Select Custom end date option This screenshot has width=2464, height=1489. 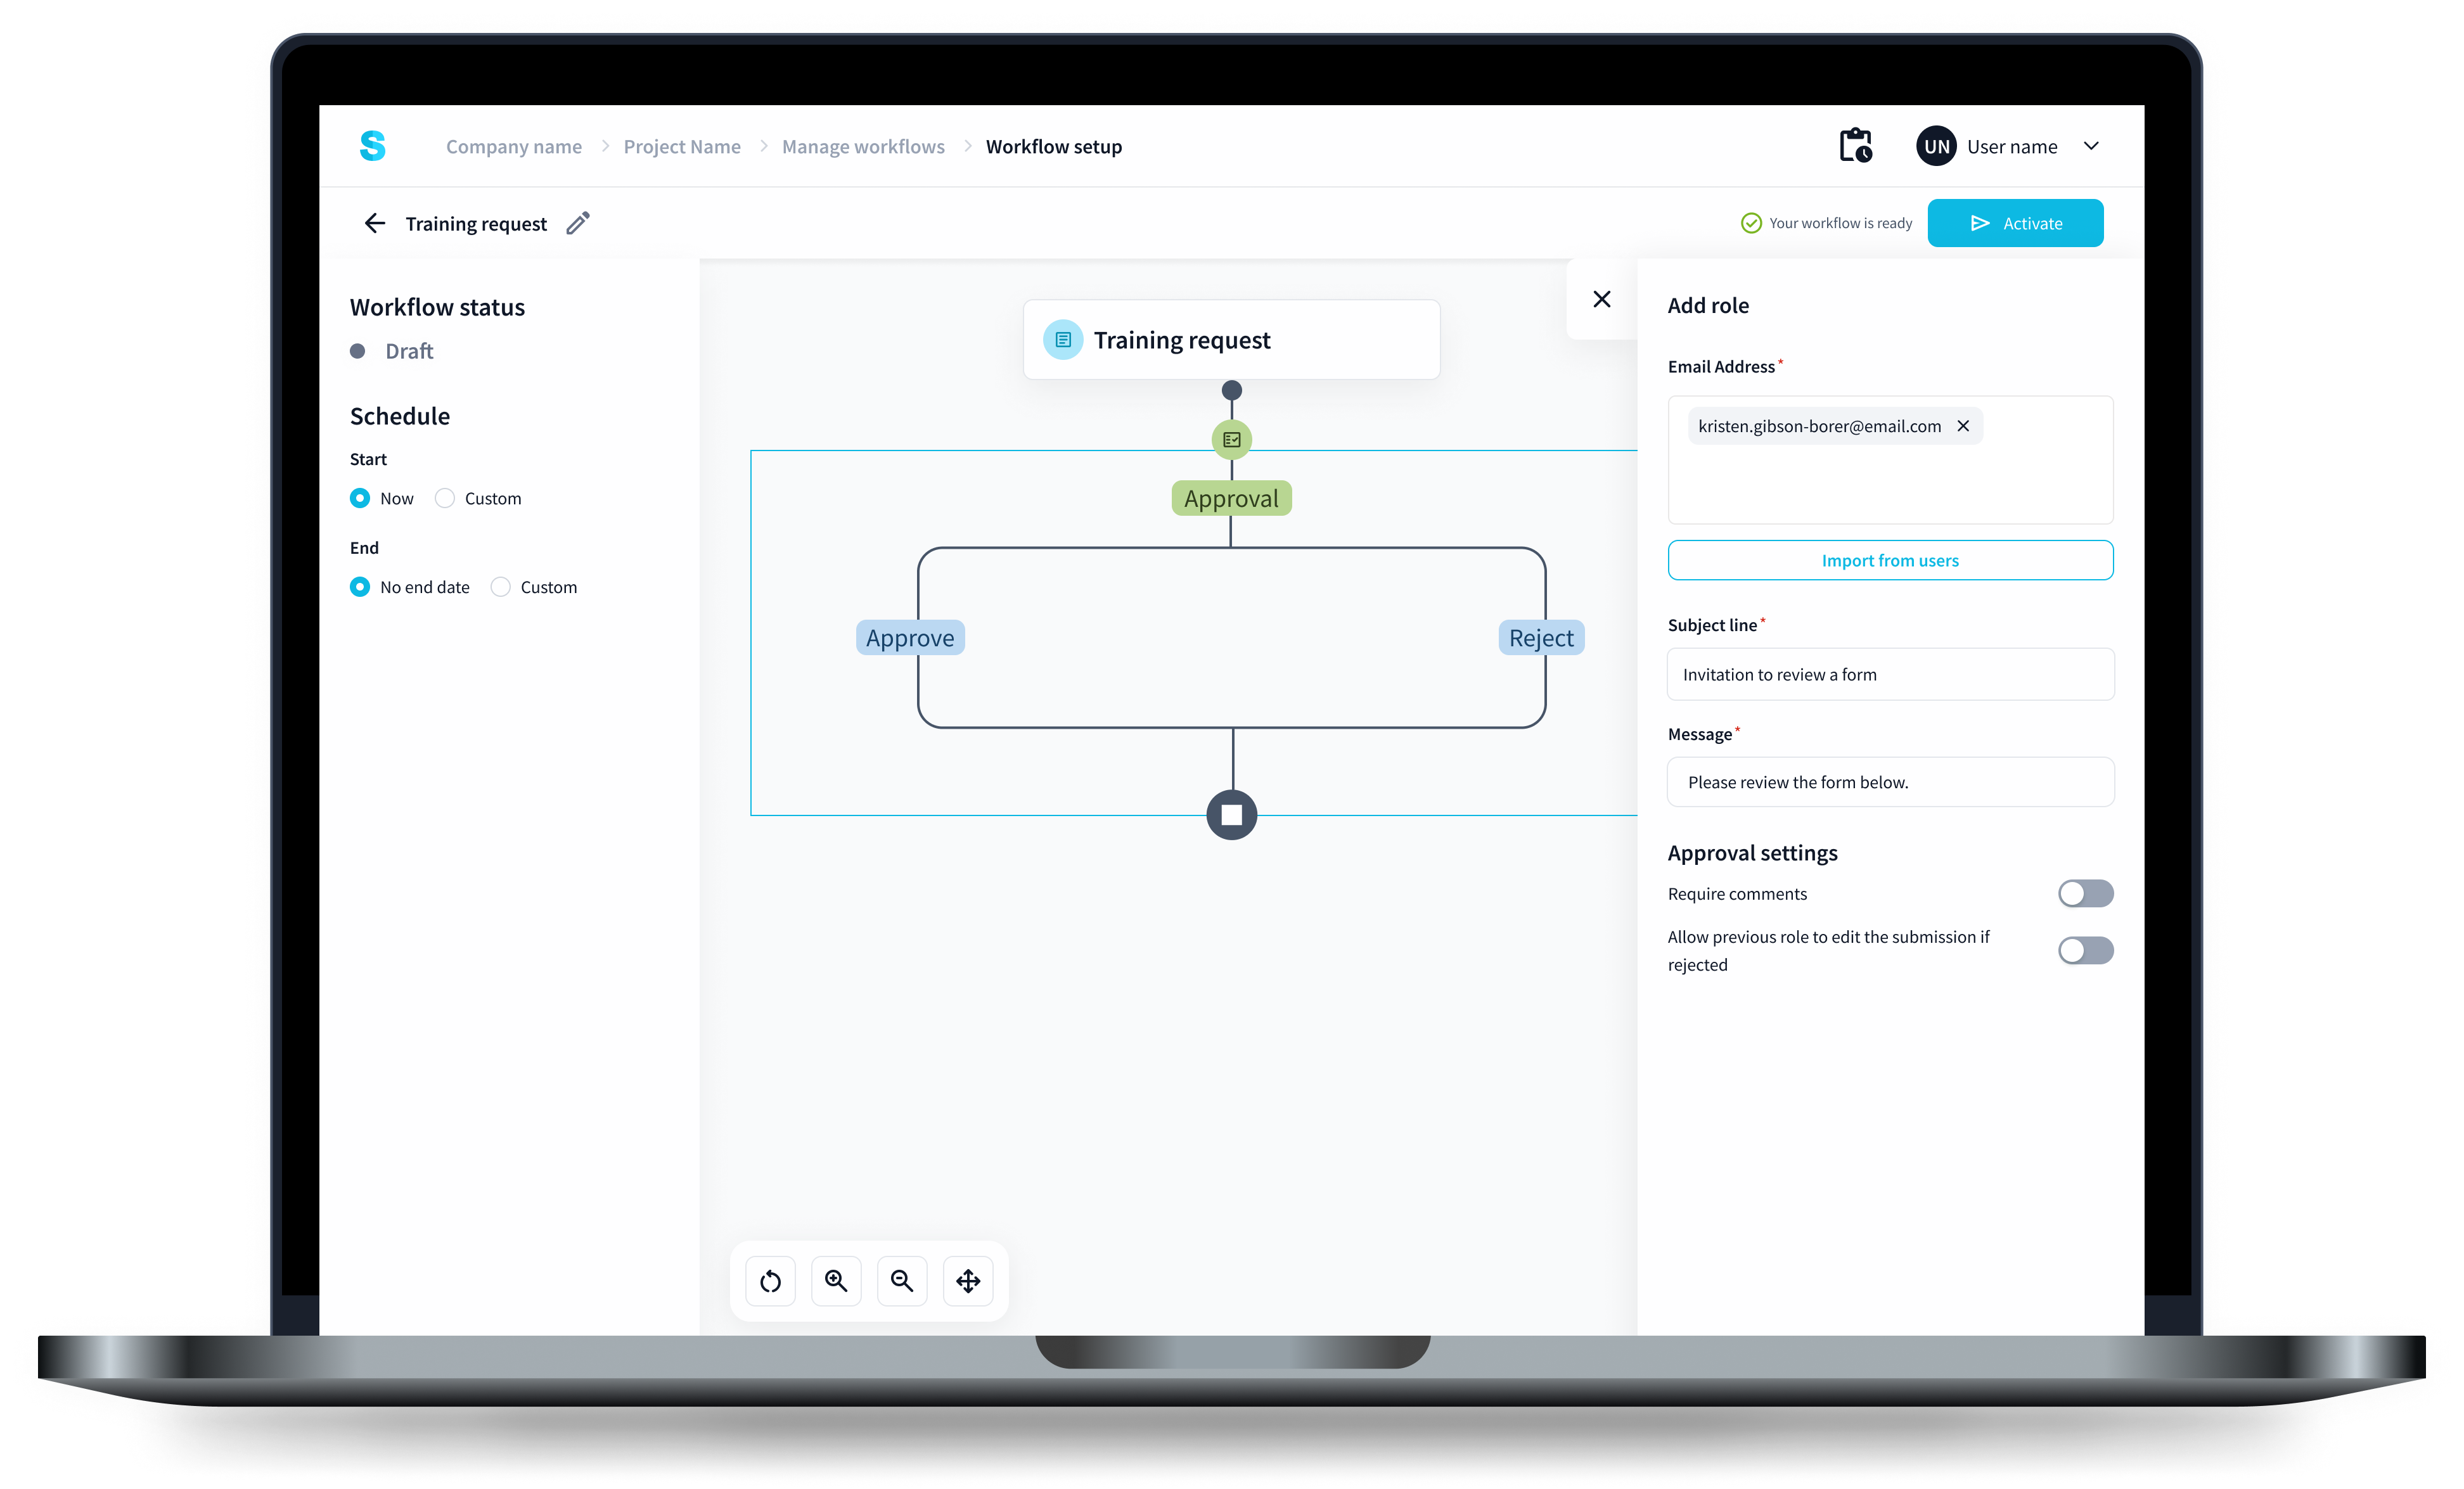click(500, 587)
